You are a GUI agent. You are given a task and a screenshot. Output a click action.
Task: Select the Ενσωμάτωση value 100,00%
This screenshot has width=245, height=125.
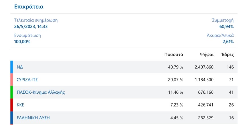pos(22,42)
